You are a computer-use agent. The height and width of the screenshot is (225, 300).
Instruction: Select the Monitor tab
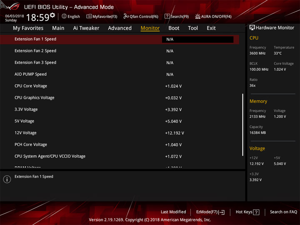pyautogui.click(x=150, y=28)
